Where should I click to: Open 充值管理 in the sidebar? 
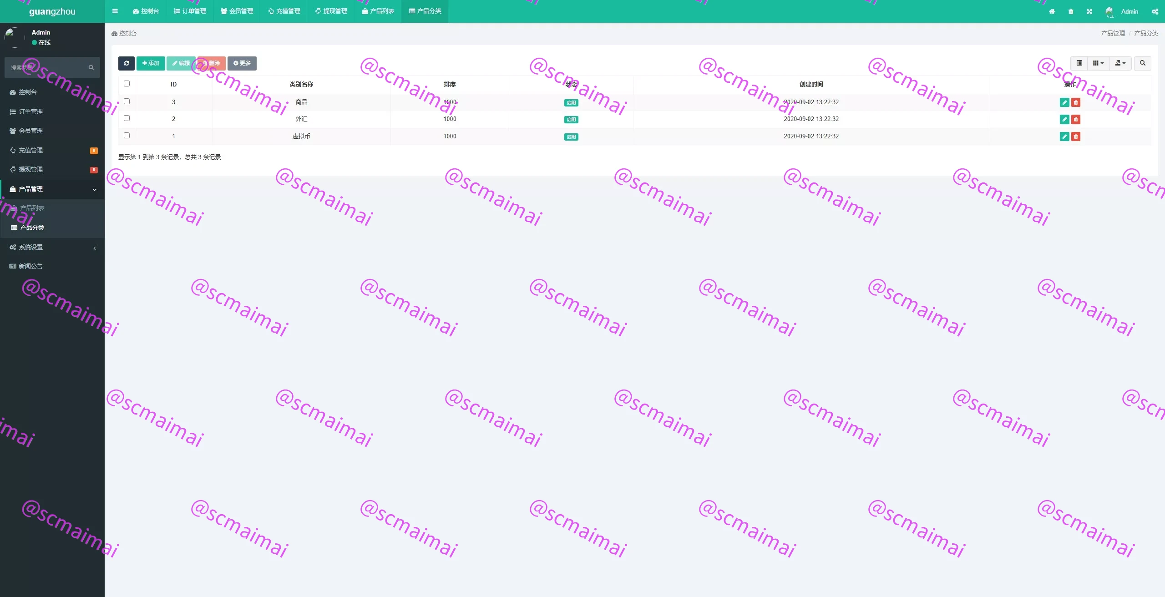52,150
